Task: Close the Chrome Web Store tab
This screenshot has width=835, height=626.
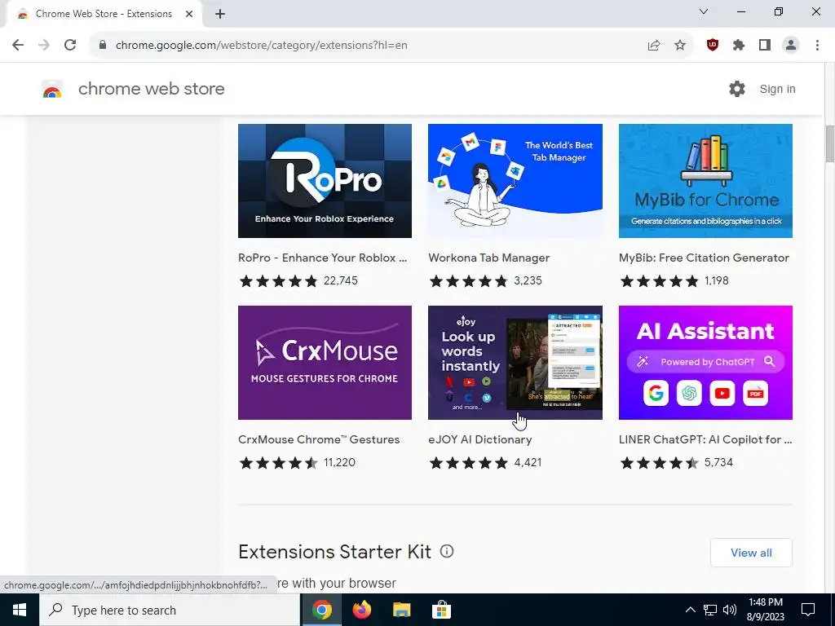Action: tap(189, 14)
